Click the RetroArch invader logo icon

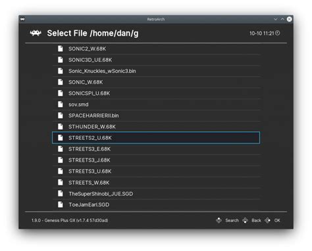coord(36,34)
